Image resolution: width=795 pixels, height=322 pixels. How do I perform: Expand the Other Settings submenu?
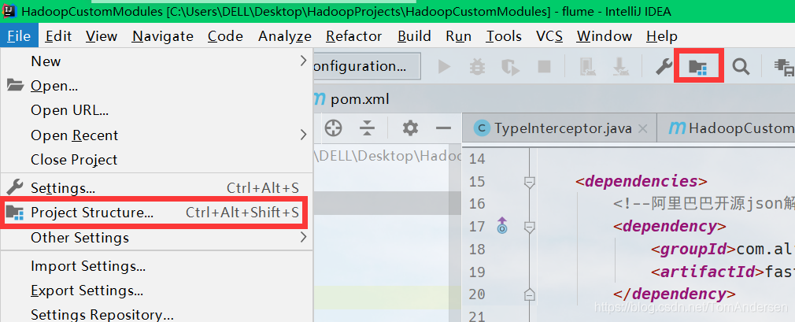[x=157, y=237]
